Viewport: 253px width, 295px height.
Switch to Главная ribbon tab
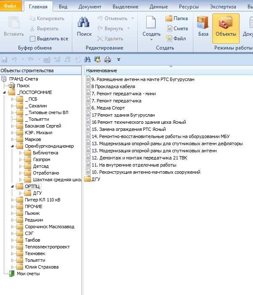(x=38, y=7)
